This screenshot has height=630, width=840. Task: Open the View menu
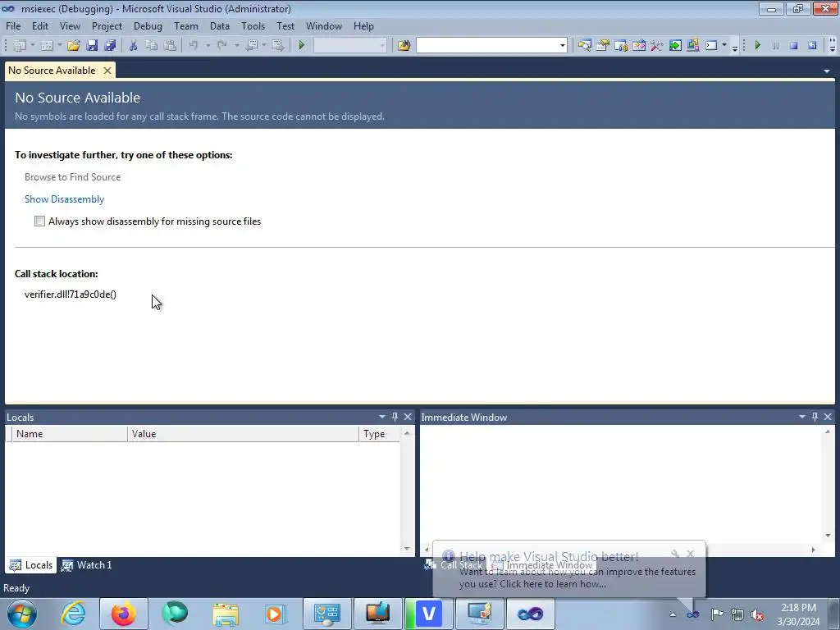pyautogui.click(x=71, y=26)
